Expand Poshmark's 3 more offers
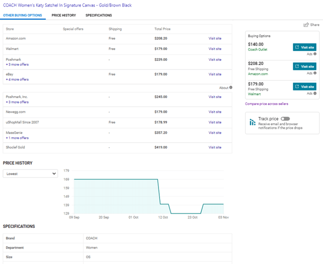The width and height of the screenshot is (323, 264). pos(17,64)
